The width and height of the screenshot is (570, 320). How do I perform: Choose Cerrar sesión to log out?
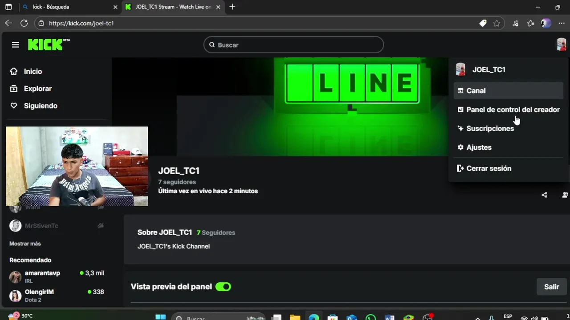pos(509,168)
